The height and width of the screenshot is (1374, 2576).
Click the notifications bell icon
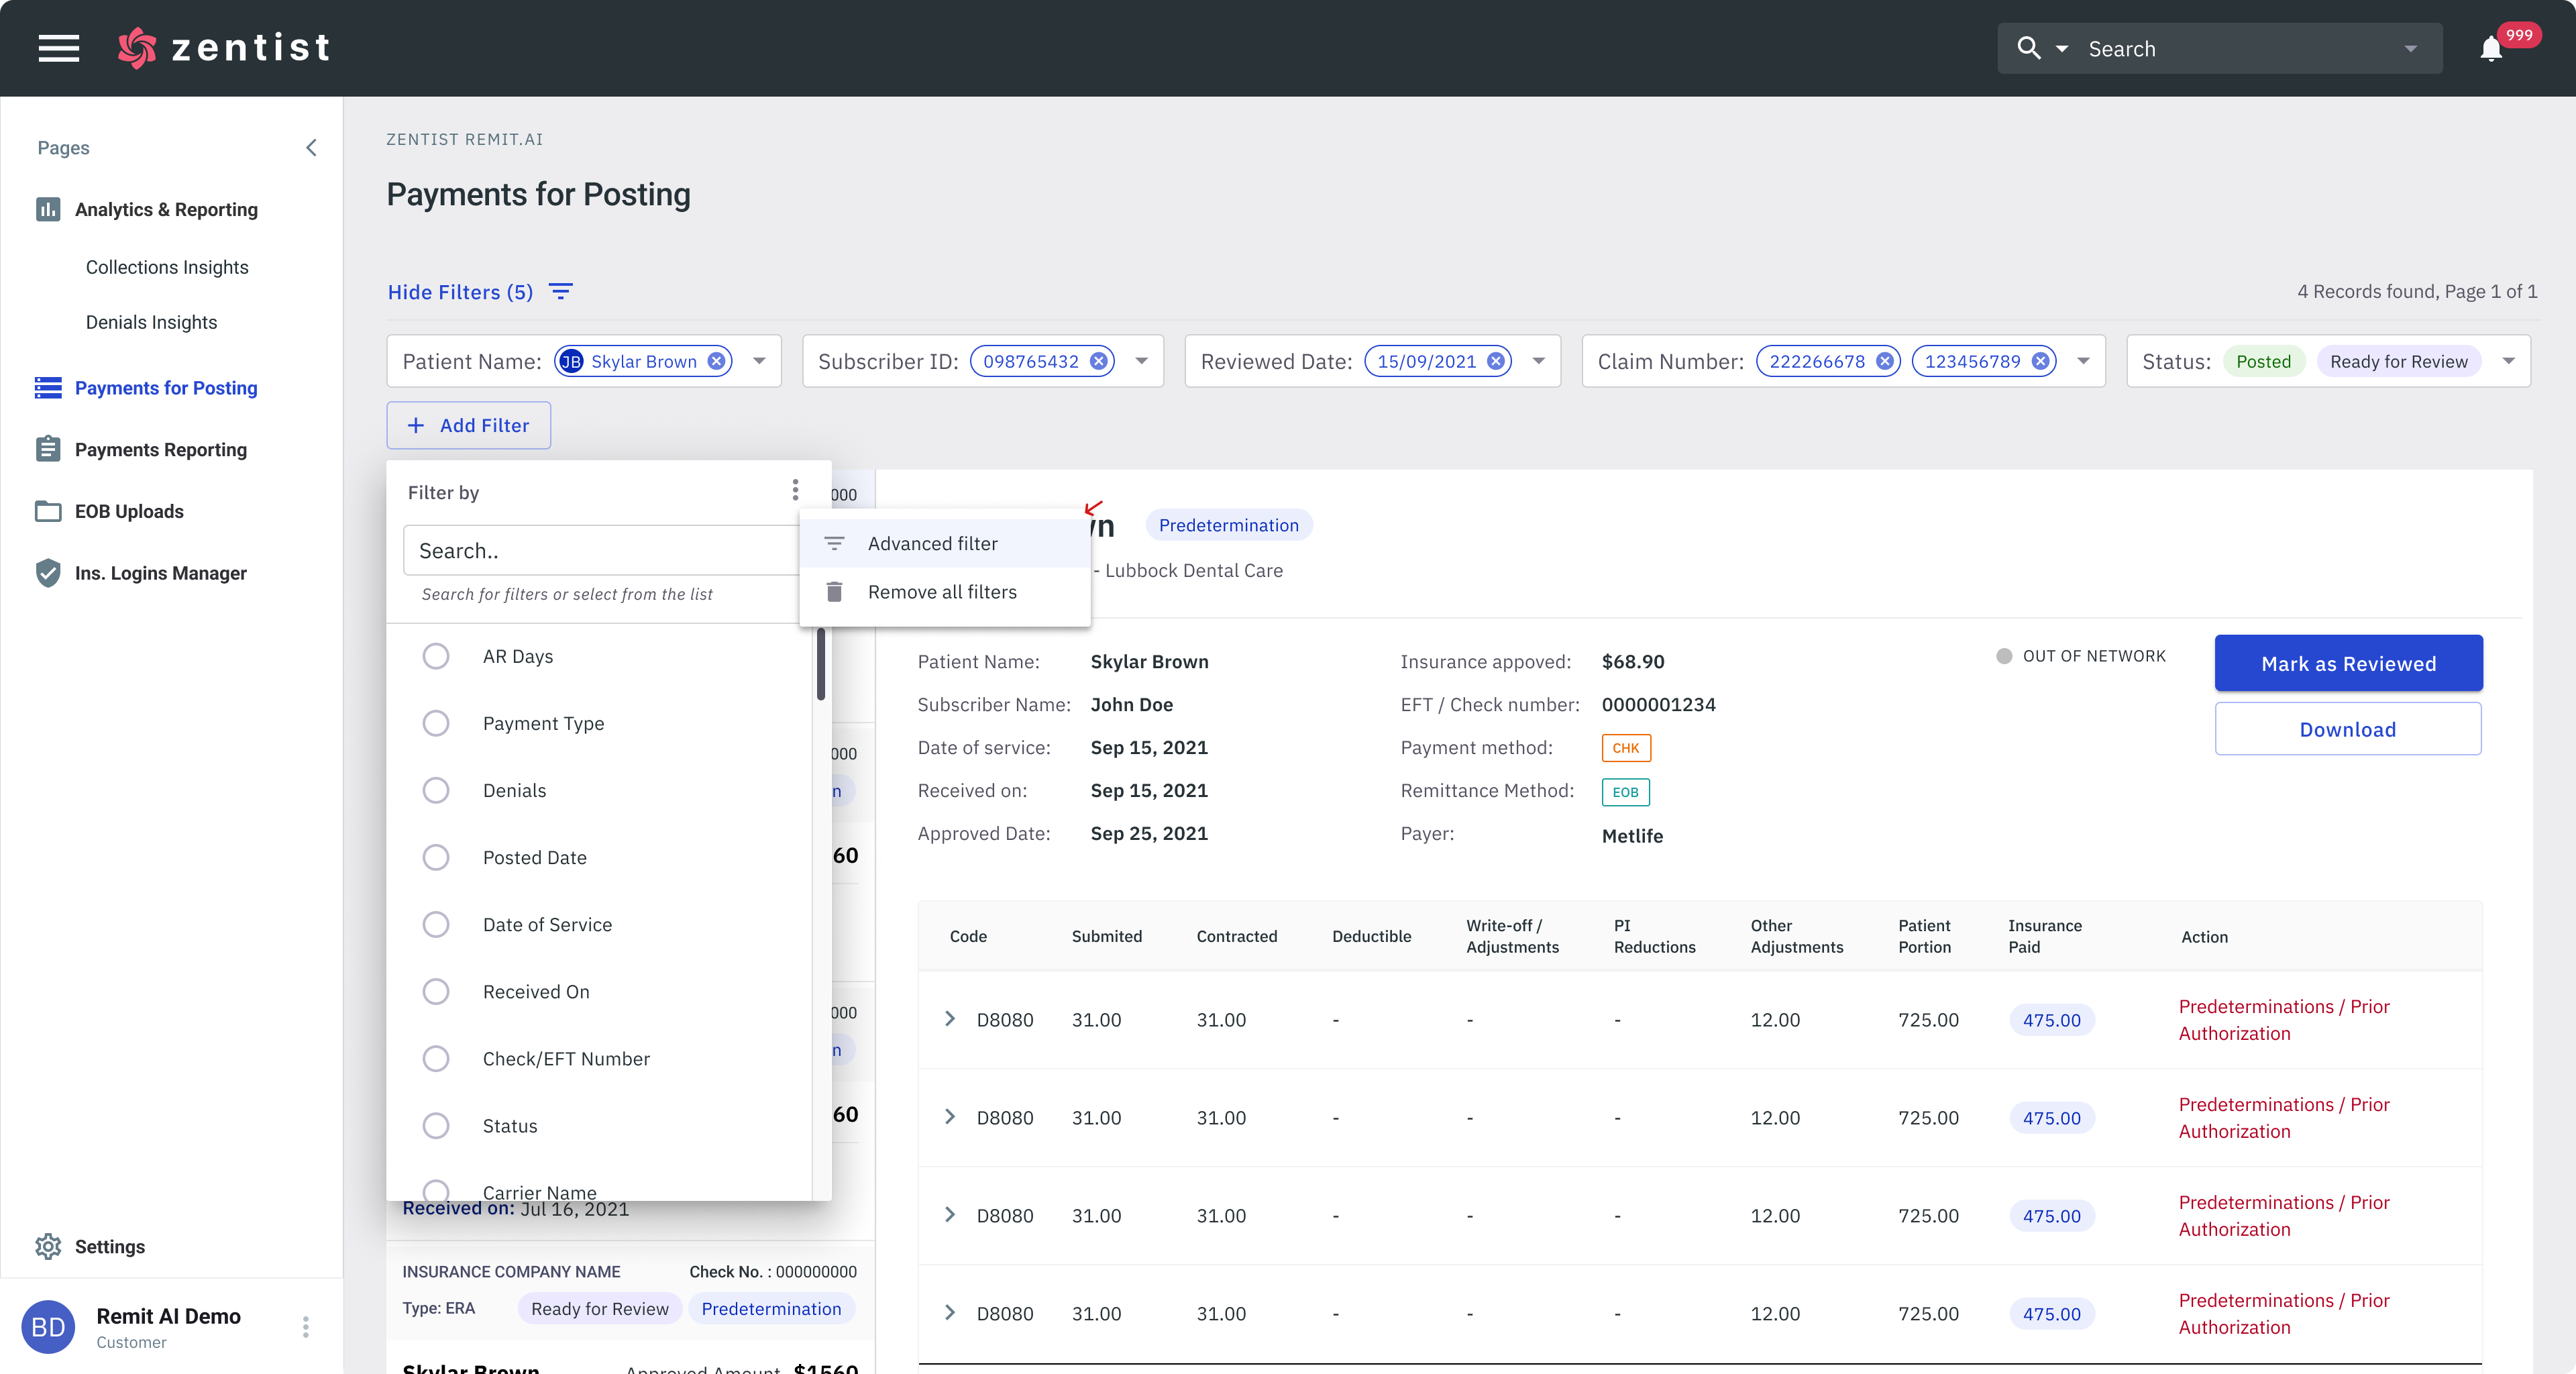pos(2490,49)
